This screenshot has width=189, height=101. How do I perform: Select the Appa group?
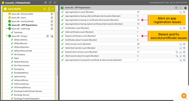point(16,58)
